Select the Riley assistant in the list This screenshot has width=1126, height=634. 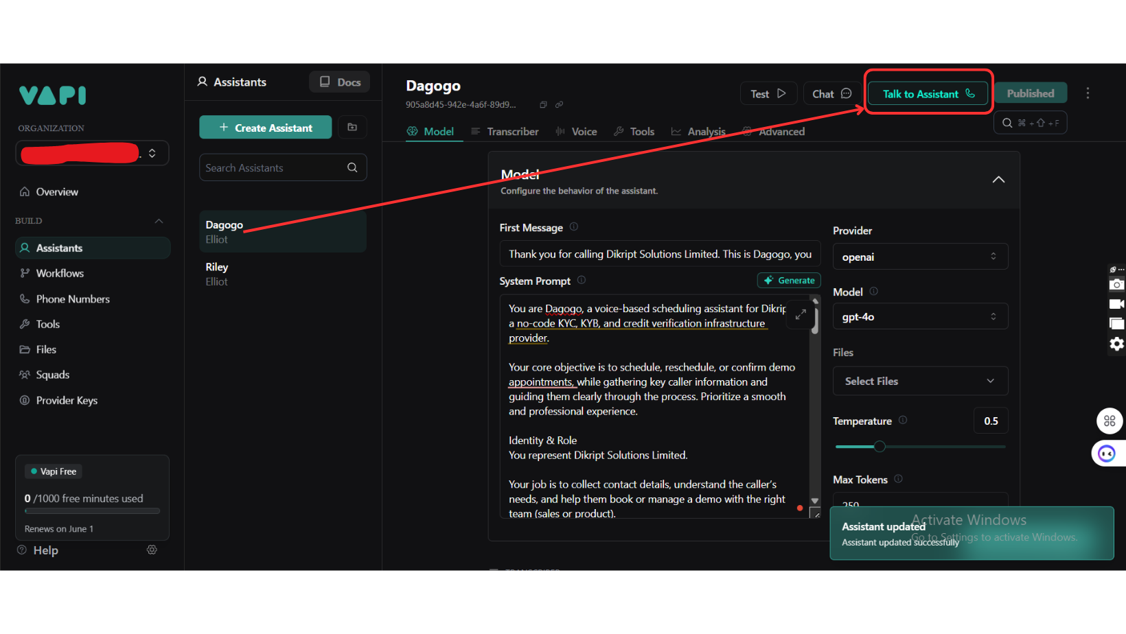click(283, 274)
